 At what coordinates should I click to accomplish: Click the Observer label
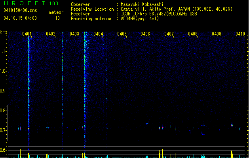pyautogui.click(x=80, y=4)
